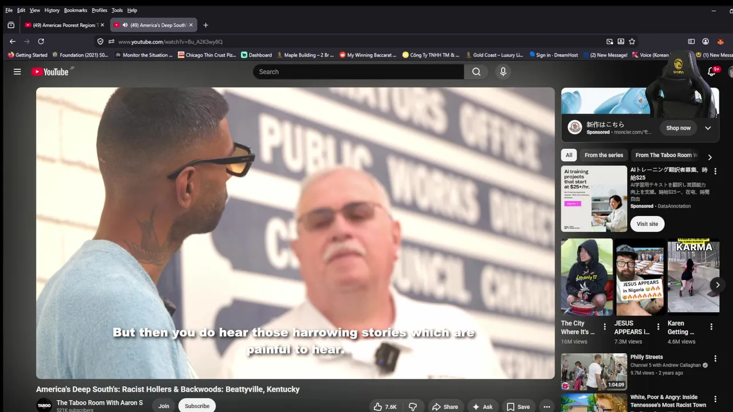Open the browser sidebar panel icon
This screenshot has width=733, height=412.
(691, 41)
